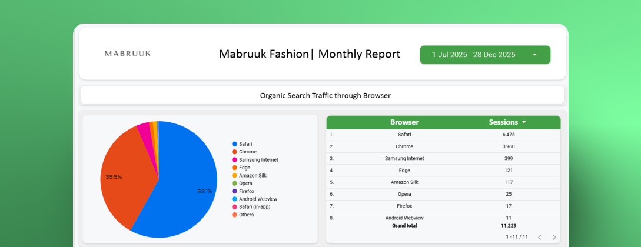Click Android Webview legend dot
Image resolution: width=641 pixels, height=247 pixels.
click(x=234, y=199)
